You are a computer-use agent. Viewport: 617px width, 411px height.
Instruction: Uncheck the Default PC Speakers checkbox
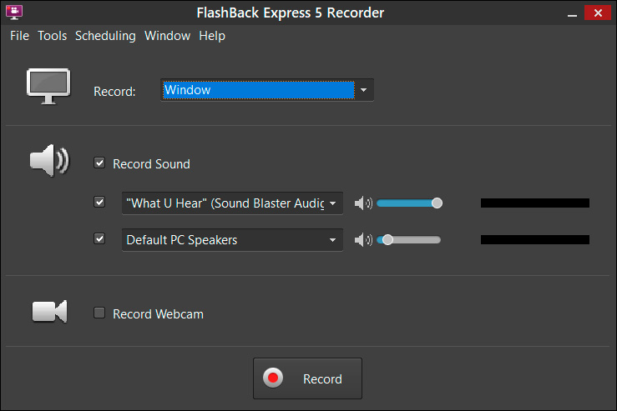point(100,239)
